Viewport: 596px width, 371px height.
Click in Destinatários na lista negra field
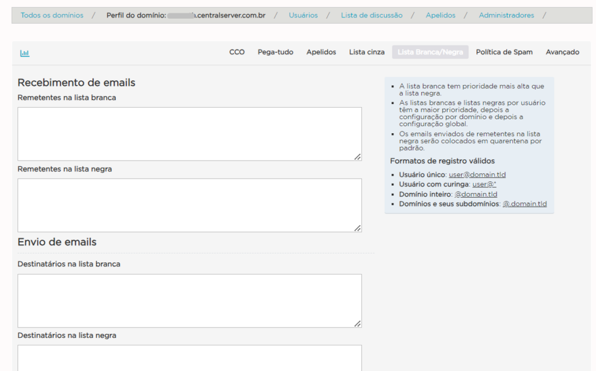(189, 358)
